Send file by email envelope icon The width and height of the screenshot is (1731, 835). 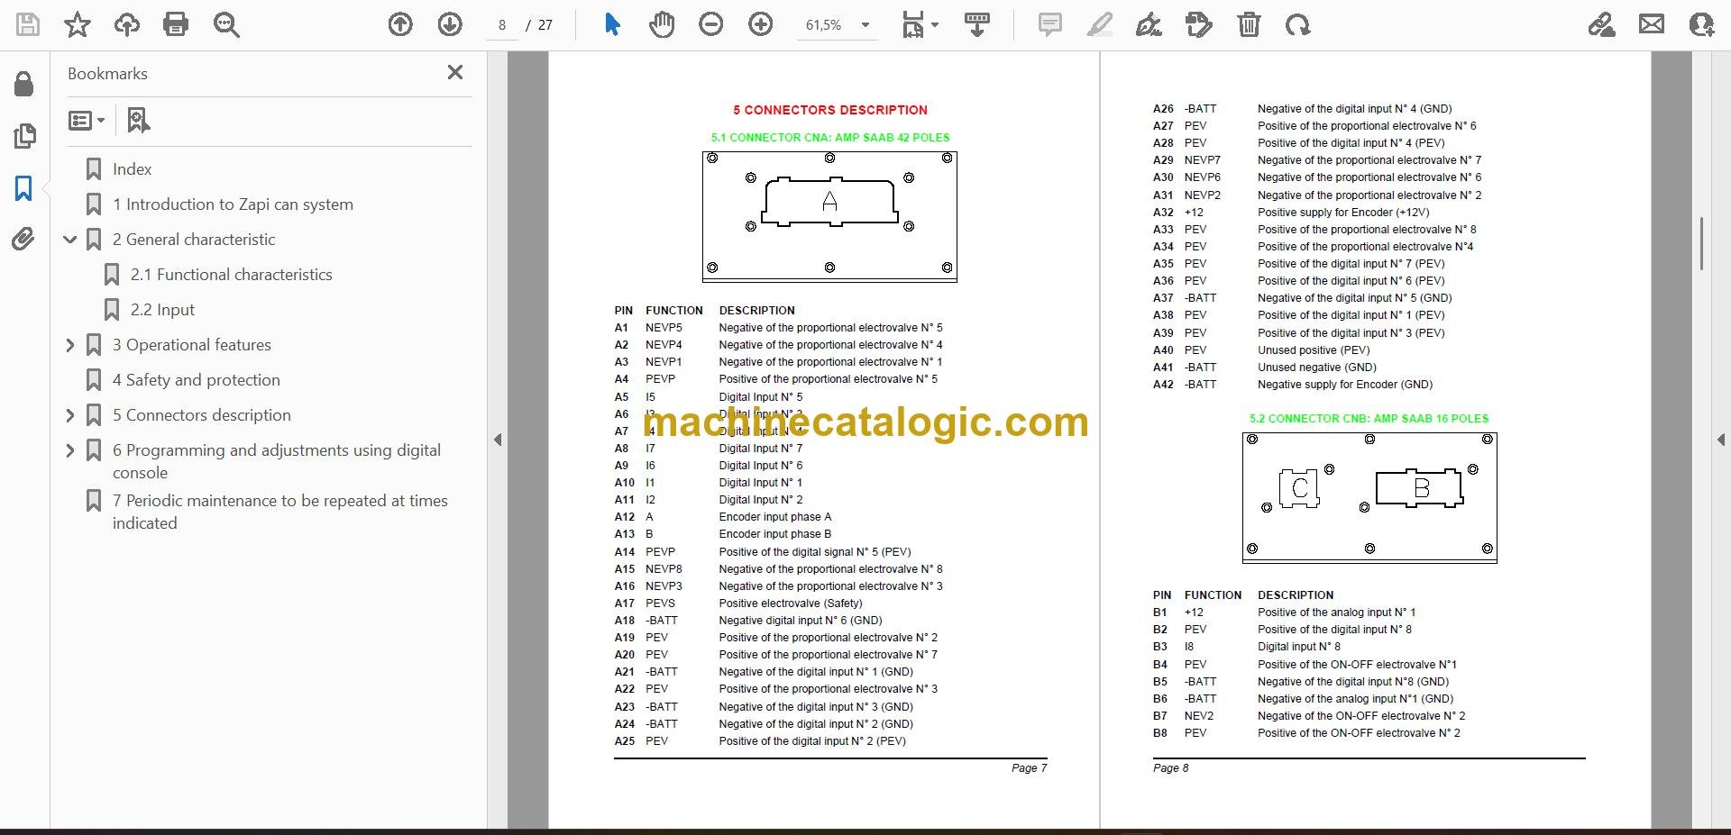[1652, 24]
